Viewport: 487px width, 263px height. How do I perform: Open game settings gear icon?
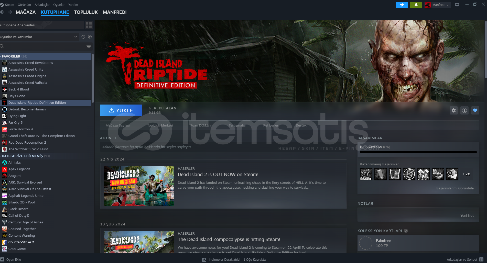click(454, 110)
